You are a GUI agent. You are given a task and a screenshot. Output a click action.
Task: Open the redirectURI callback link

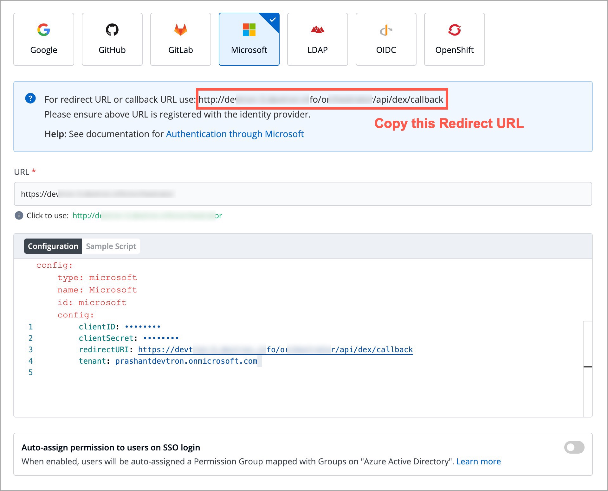coord(275,349)
